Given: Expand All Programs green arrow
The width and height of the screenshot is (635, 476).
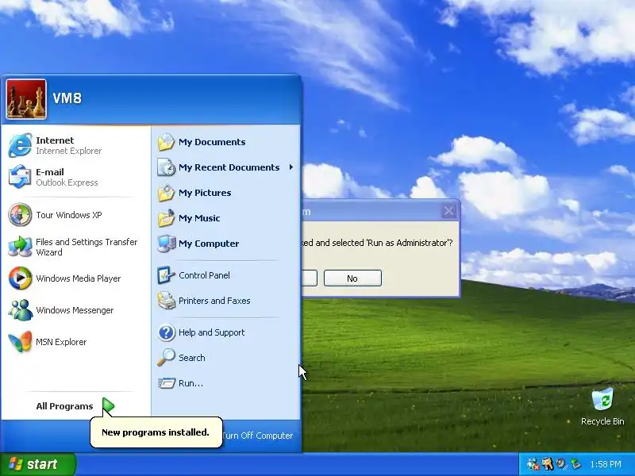Looking at the screenshot, I should pos(108,406).
